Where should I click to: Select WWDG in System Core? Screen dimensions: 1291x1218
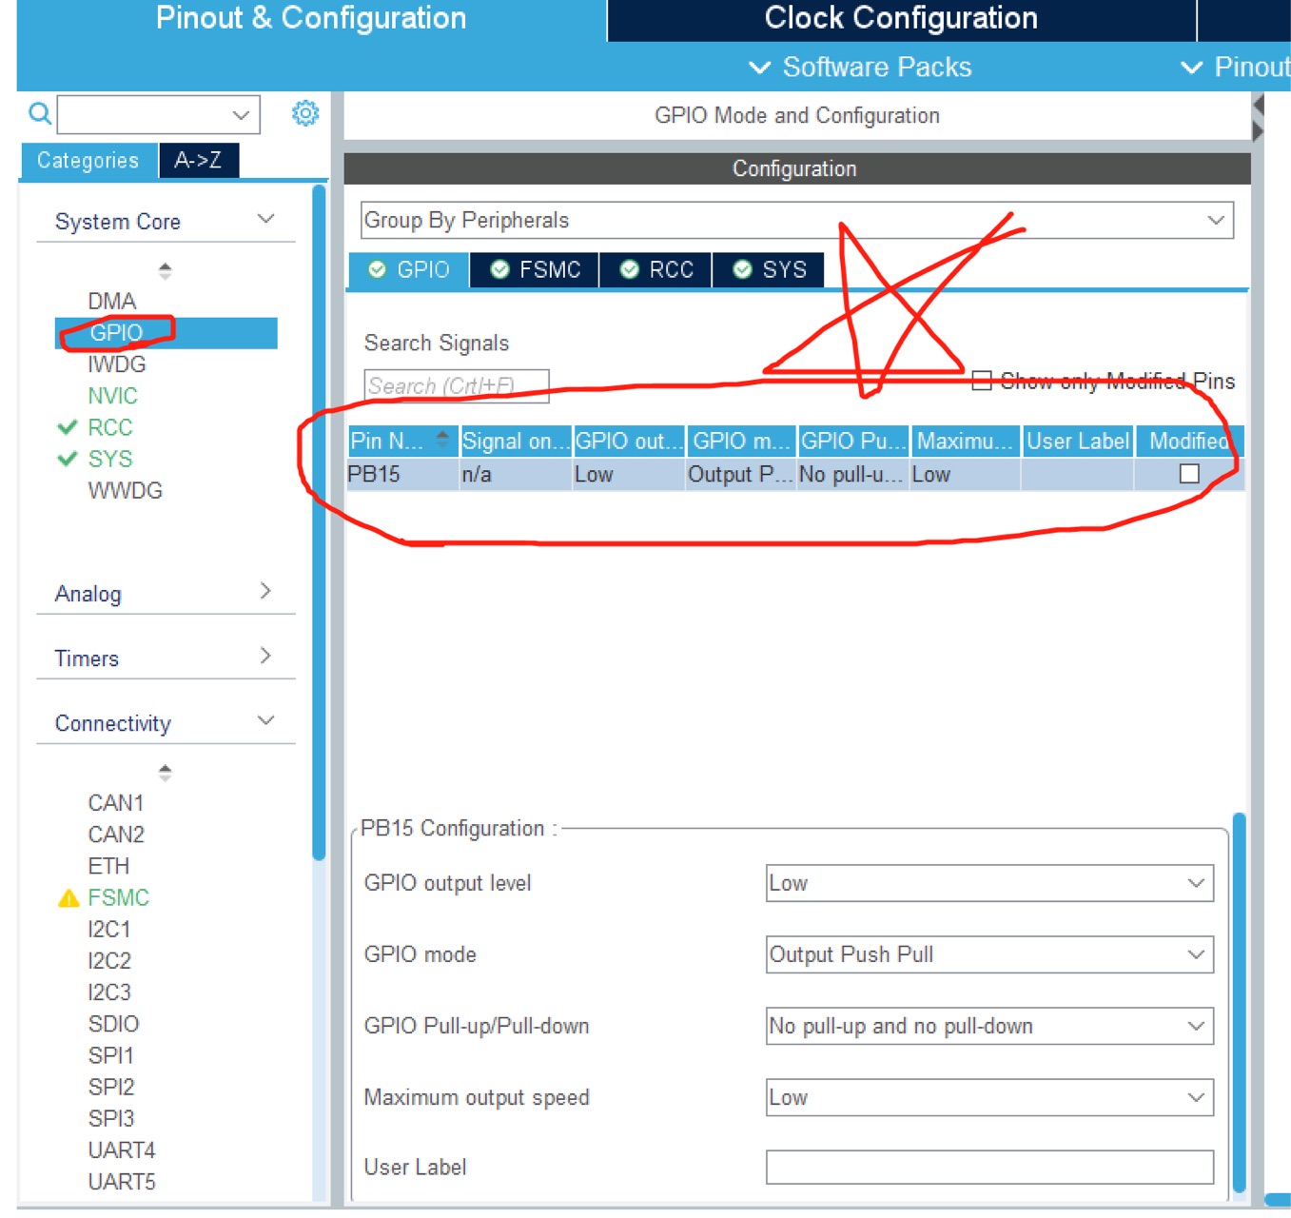(126, 490)
